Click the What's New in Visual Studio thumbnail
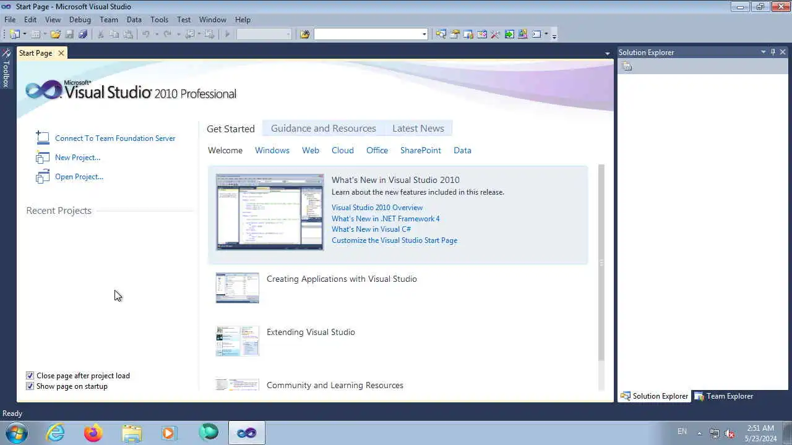The width and height of the screenshot is (792, 445). click(x=270, y=212)
